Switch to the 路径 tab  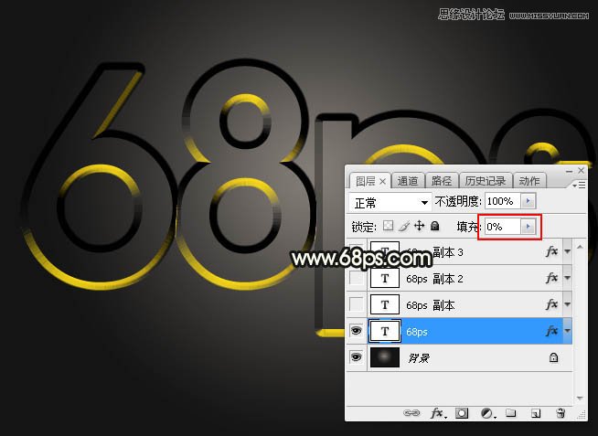point(442,181)
